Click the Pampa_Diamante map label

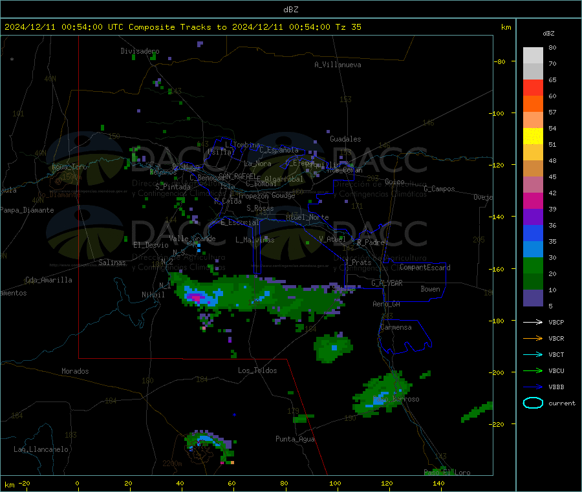click(27, 210)
